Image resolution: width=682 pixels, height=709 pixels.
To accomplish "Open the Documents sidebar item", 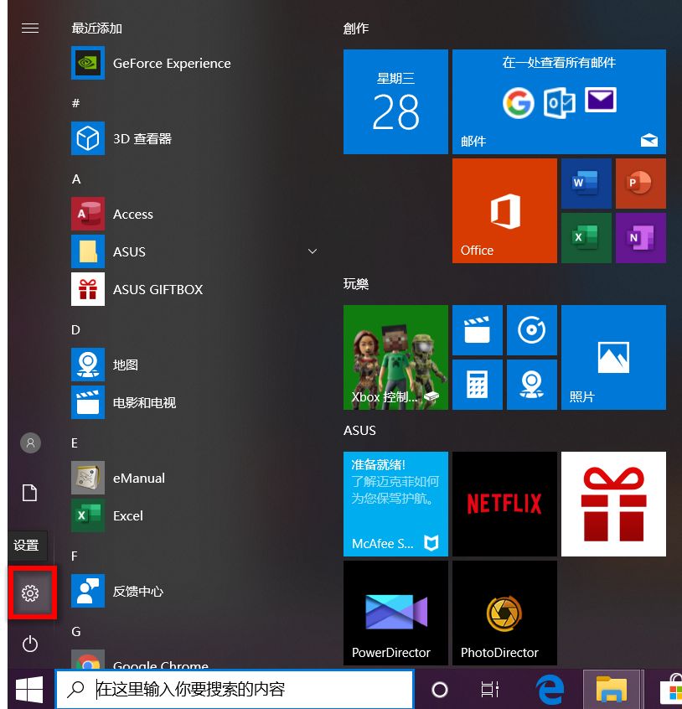I will pos(30,494).
